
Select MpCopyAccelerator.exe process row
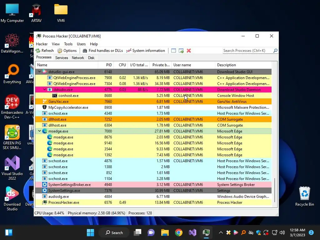[153, 107]
